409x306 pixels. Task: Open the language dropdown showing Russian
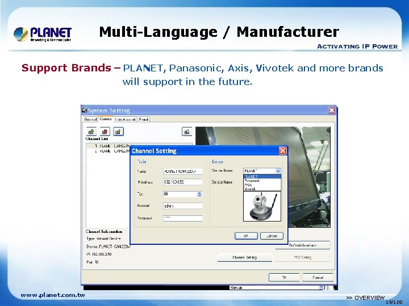point(322,287)
